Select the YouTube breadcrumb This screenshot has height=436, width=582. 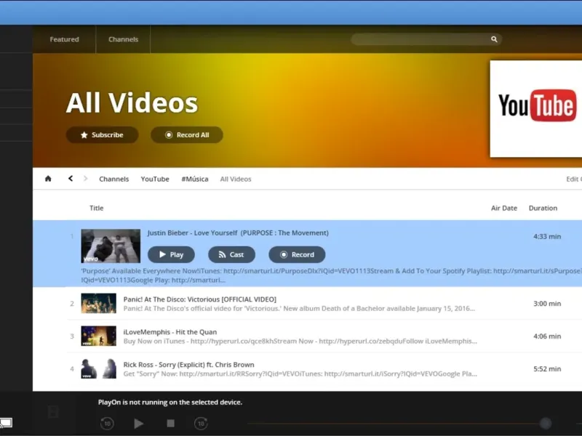pos(155,179)
